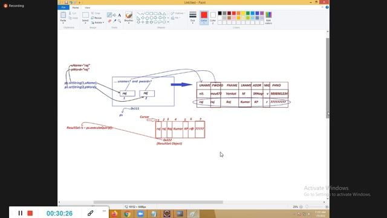Activate Color 2 background selector

click(213, 18)
